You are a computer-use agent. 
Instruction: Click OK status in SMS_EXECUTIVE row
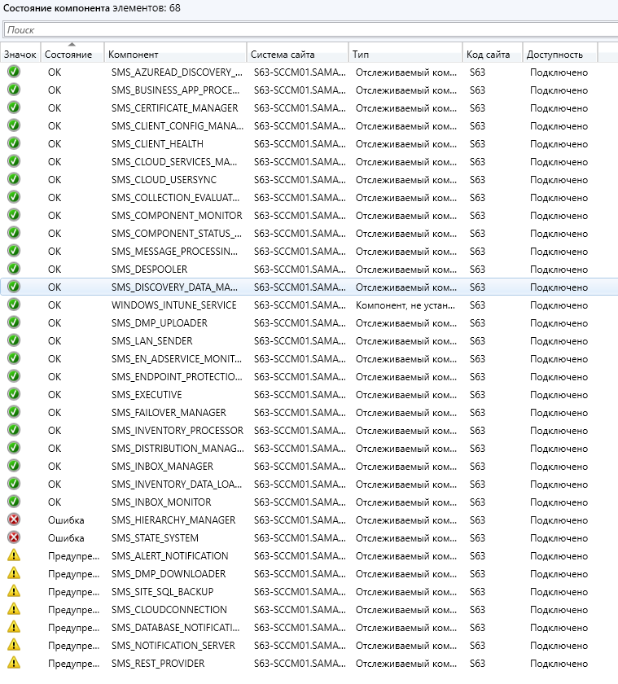pos(55,394)
